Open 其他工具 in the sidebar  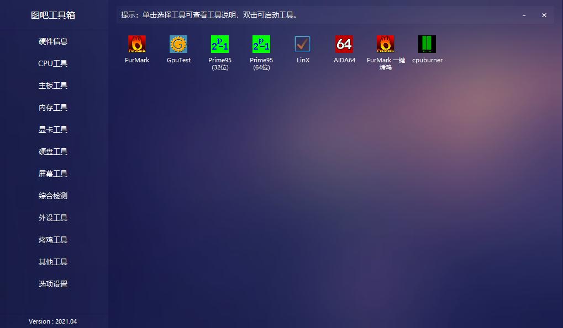pyautogui.click(x=54, y=262)
